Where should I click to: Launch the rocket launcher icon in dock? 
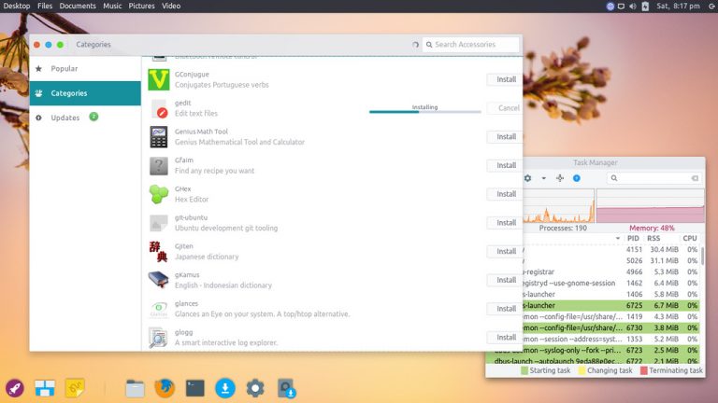point(15,388)
